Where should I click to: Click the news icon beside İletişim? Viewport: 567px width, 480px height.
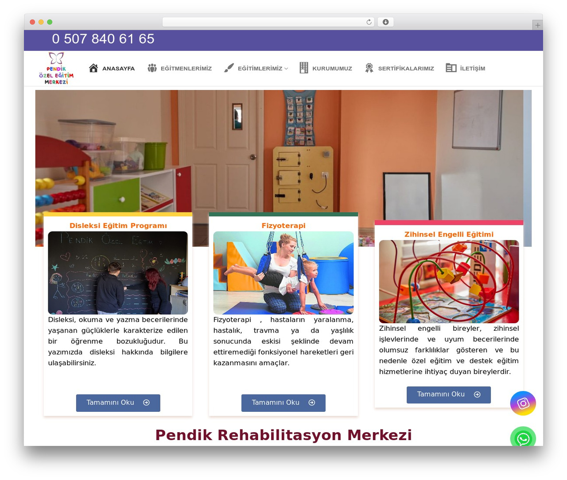pyautogui.click(x=451, y=68)
